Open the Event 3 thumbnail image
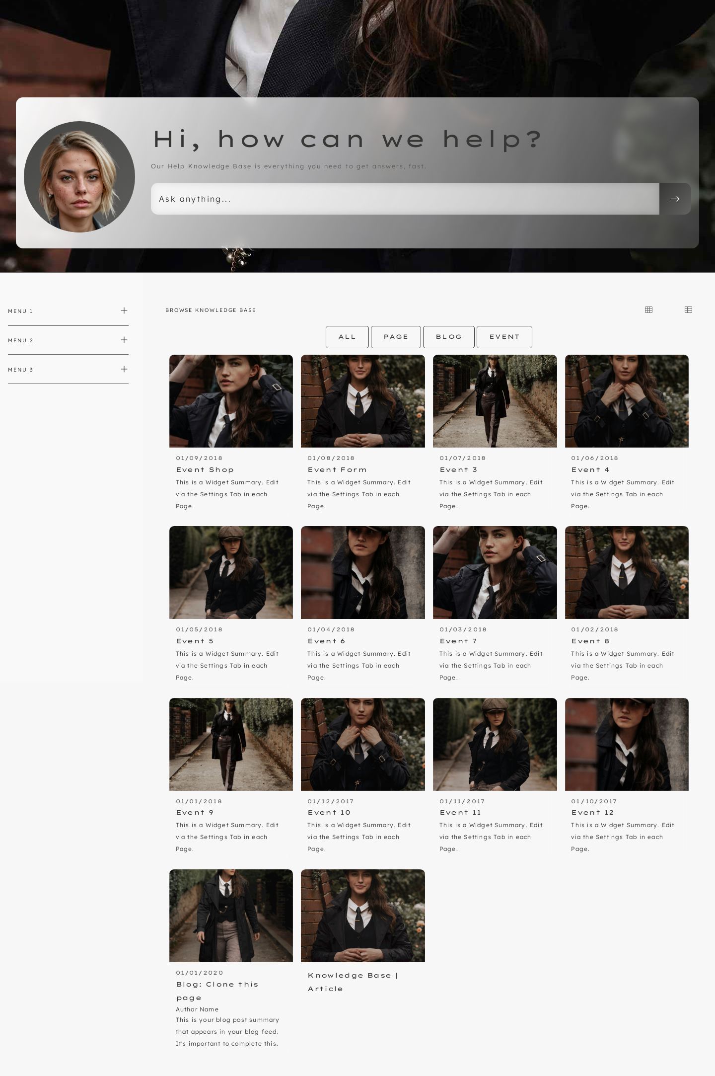The image size is (715, 1076). pyautogui.click(x=495, y=401)
